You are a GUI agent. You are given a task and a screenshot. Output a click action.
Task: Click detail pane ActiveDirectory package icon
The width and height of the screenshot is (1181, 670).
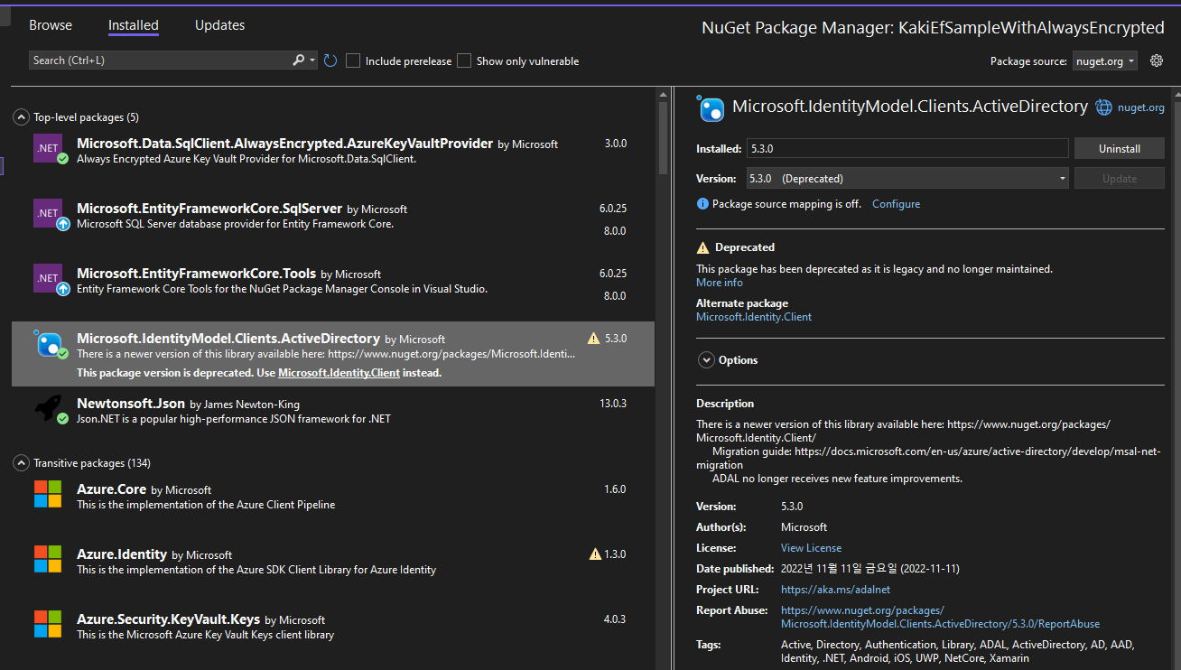click(x=711, y=108)
